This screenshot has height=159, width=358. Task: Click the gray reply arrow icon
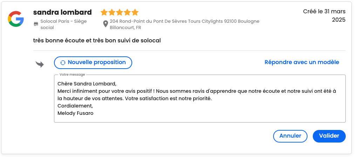point(40,64)
